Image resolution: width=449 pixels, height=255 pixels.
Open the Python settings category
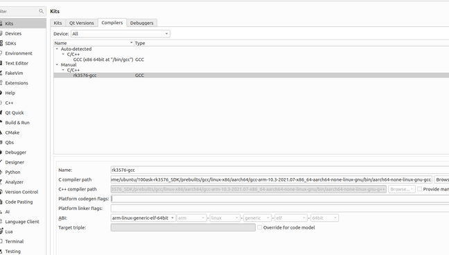[23, 172]
